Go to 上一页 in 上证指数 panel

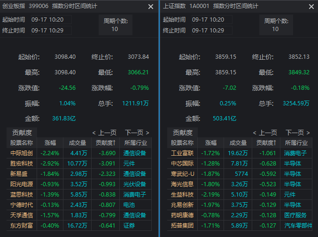tap(265, 133)
